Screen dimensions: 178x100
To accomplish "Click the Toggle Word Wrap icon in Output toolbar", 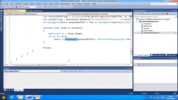I will pyautogui.click(x=79, y=71).
